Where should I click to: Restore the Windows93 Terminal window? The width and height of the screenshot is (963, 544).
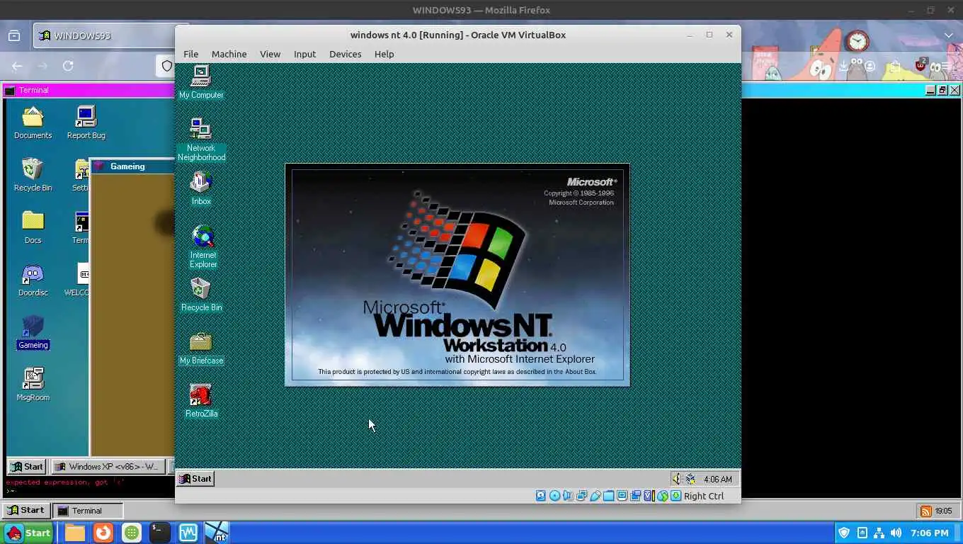(942, 90)
